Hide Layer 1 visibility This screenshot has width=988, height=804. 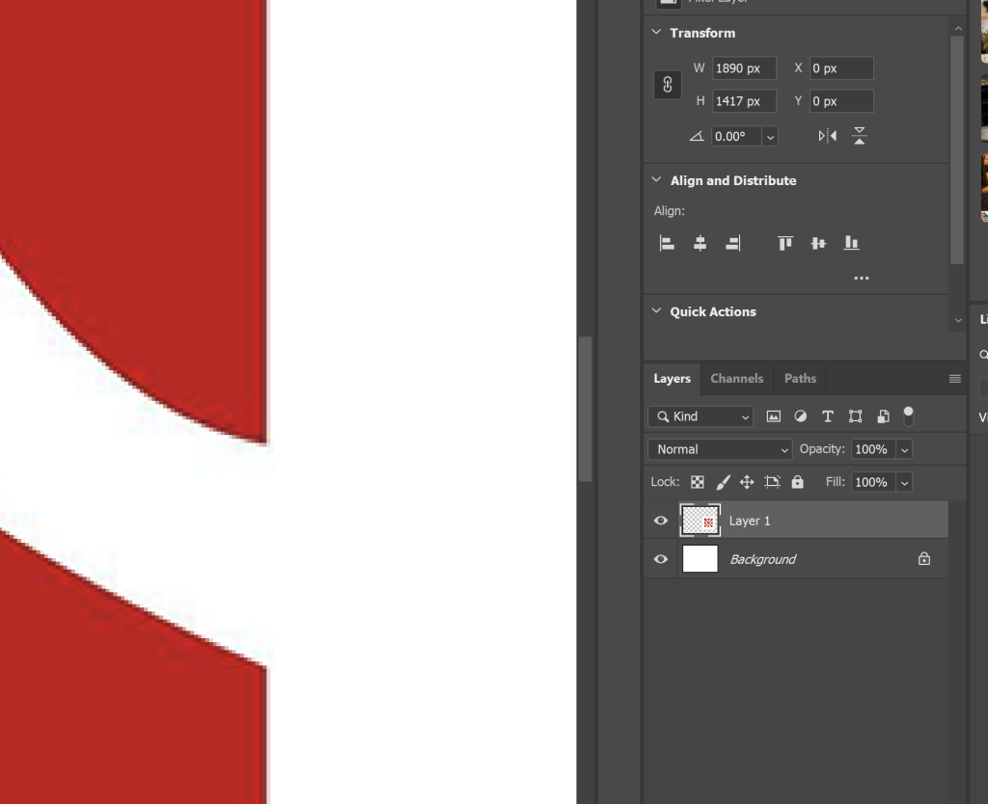tap(660, 521)
